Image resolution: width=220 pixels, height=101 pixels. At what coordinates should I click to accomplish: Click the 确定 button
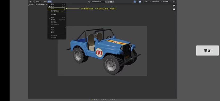[207, 50]
